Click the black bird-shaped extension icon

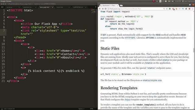click(x=186, y=9)
